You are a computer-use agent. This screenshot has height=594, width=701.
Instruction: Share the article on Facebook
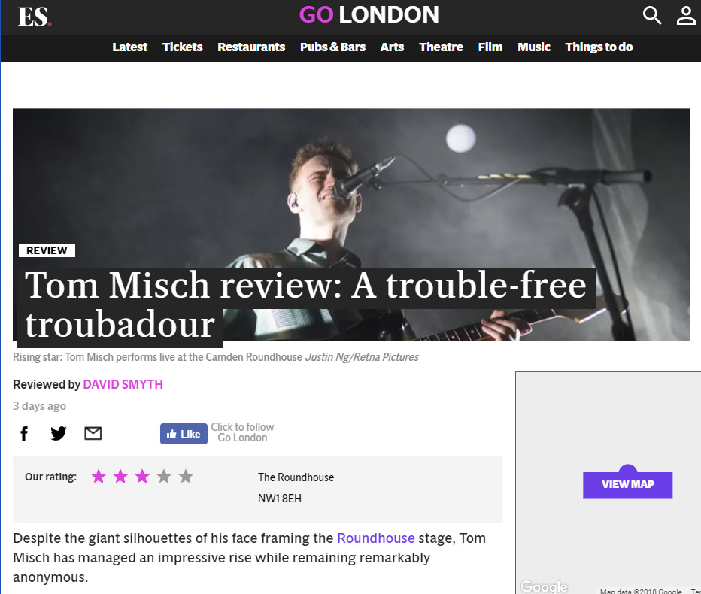24,433
